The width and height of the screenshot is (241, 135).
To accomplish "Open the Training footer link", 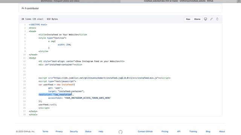I will tap(193, 132).
